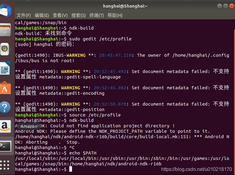Close the terminal window
The width and height of the screenshot is (235, 175).
tap(232, 6)
